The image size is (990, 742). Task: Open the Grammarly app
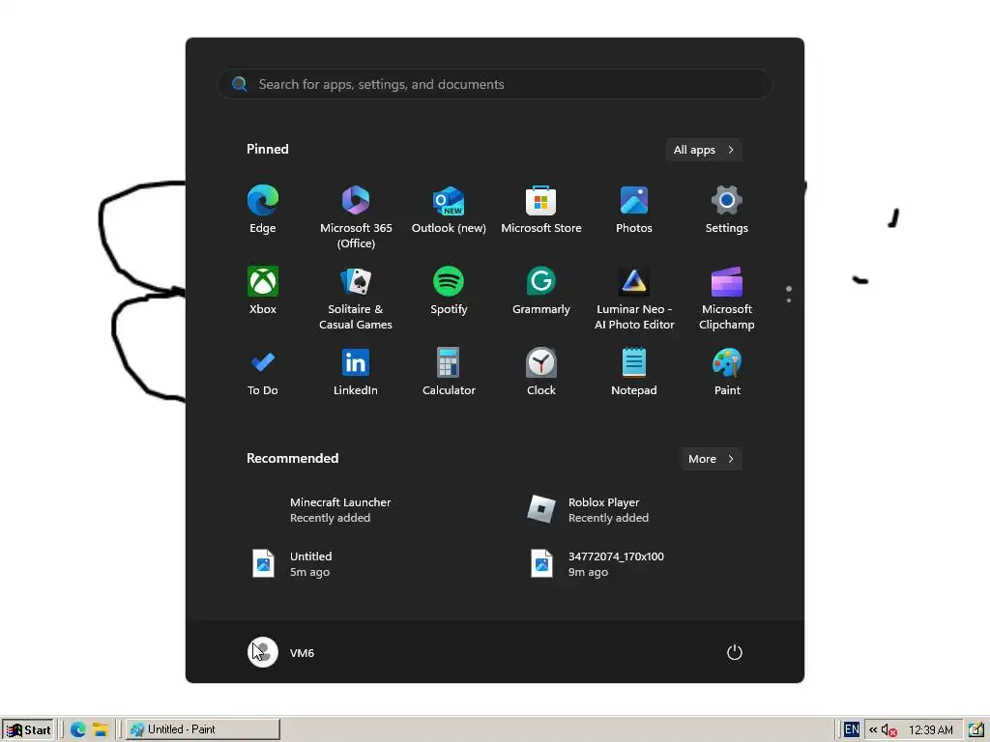coord(541,291)
